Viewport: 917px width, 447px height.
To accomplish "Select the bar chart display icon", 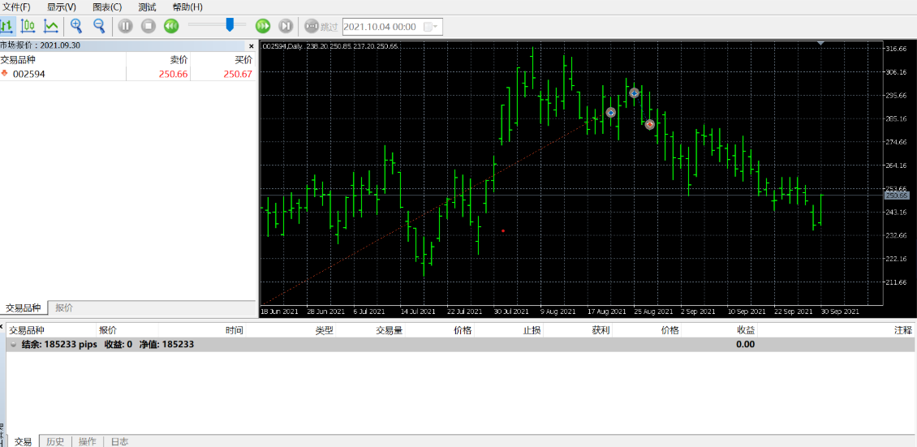I will 7,26.
